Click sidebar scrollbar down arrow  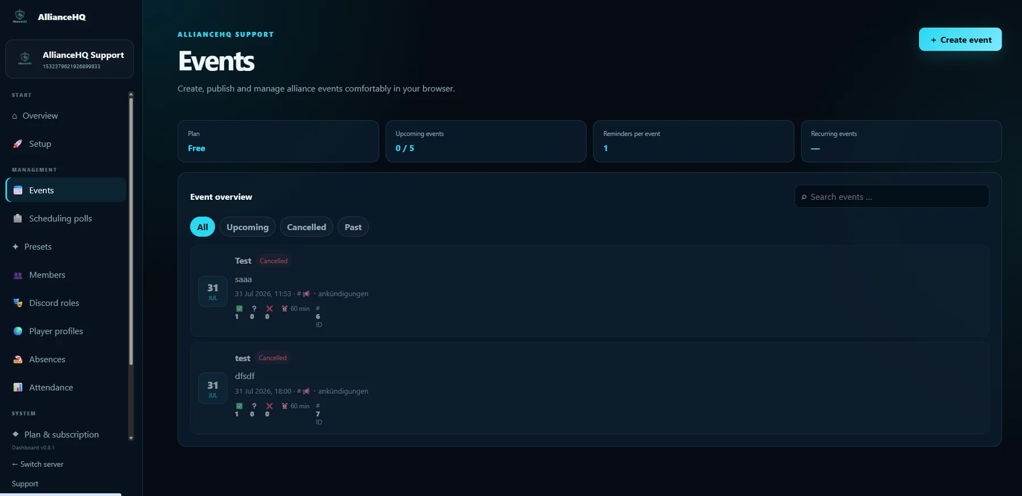[x=131, y=438]
